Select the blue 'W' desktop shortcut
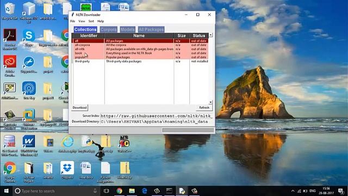This screenshot has width=348, height=196. 29,145
